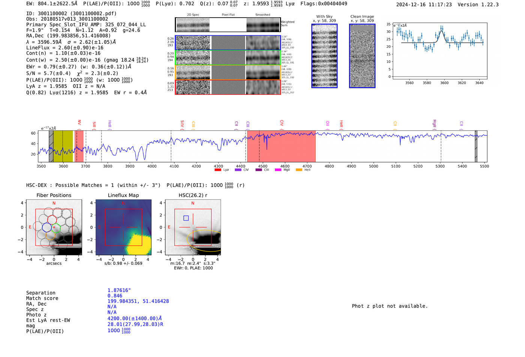The image size is (525, 357).
Task: Click the s/b: 0.98 +/- 0.069 caption
Action: [x=123, y=263]
